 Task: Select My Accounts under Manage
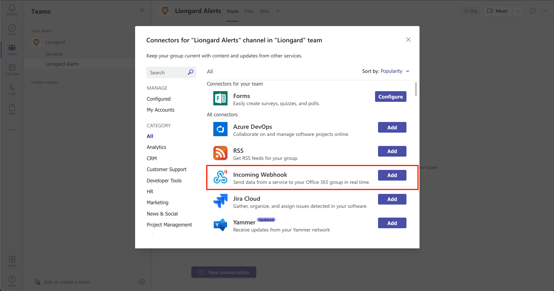click(x=161, y=110)
